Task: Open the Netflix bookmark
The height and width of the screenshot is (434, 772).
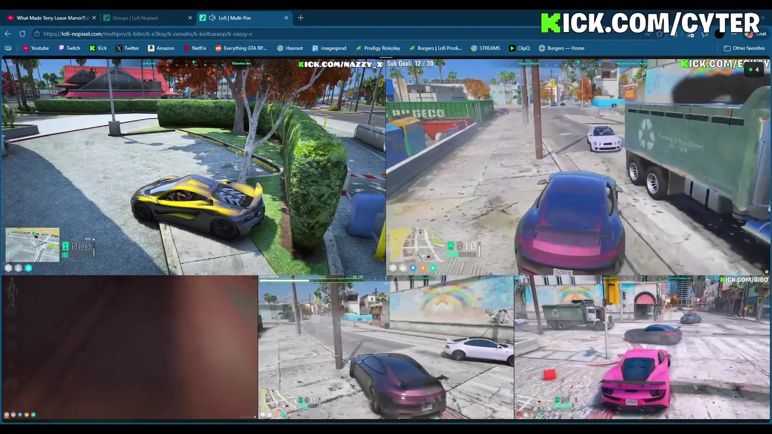Action: click(194, 48)
